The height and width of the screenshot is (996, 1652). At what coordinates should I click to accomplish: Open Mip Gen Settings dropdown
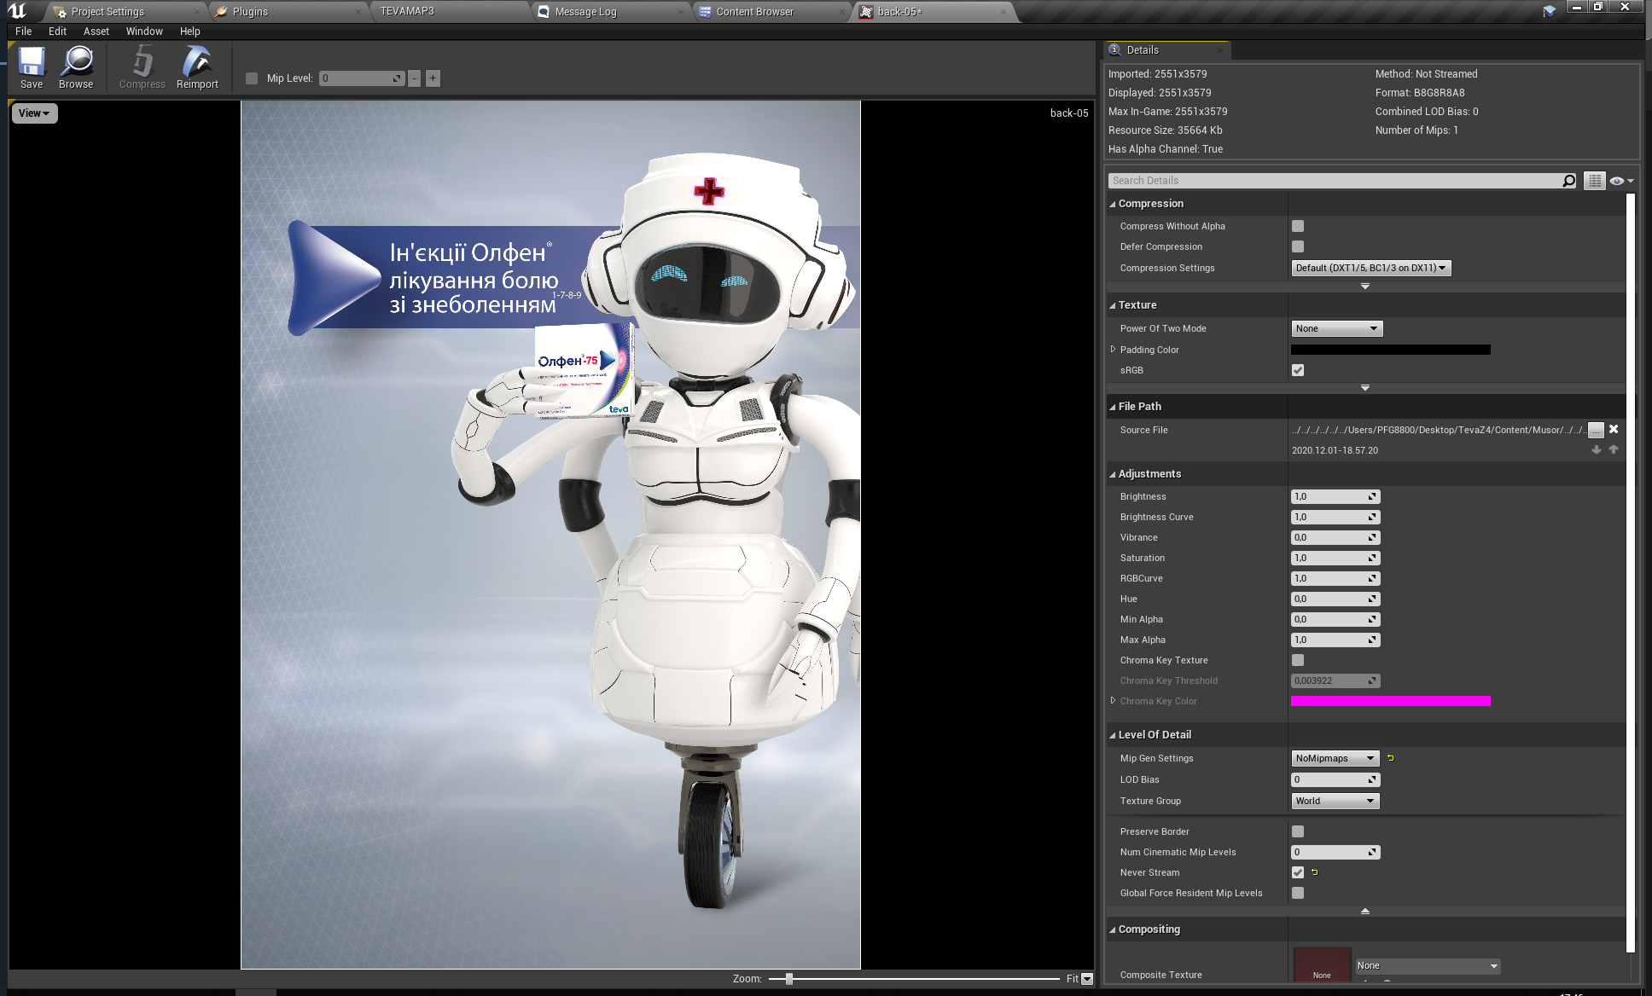click(x=1335, y=758)
